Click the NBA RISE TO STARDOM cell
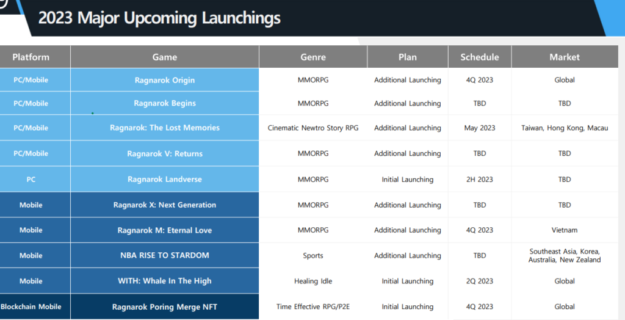 165,255
